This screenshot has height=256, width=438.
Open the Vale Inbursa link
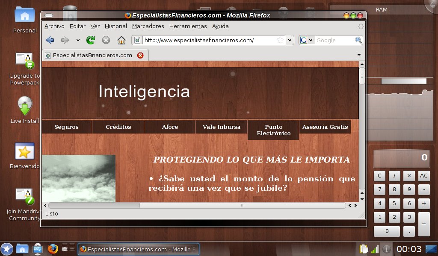(222, 127)
